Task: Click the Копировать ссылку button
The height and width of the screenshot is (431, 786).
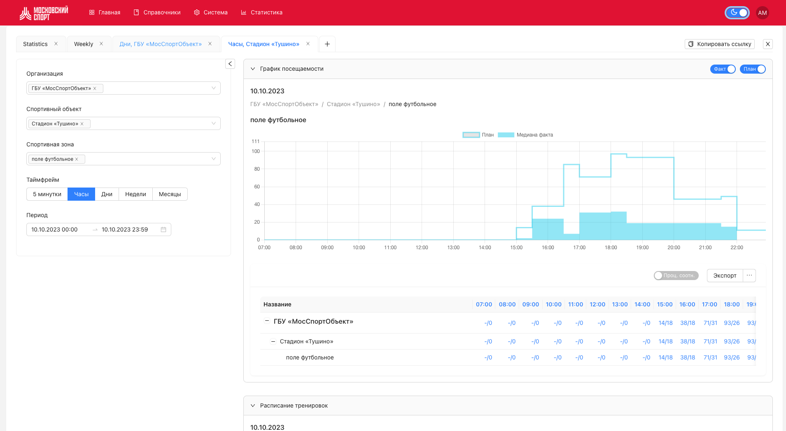Action: [719, 44]
